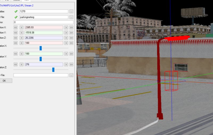
Task: Decrease Position Z by small step (<)
Action: pyautogui.click(x=22, y=38)
